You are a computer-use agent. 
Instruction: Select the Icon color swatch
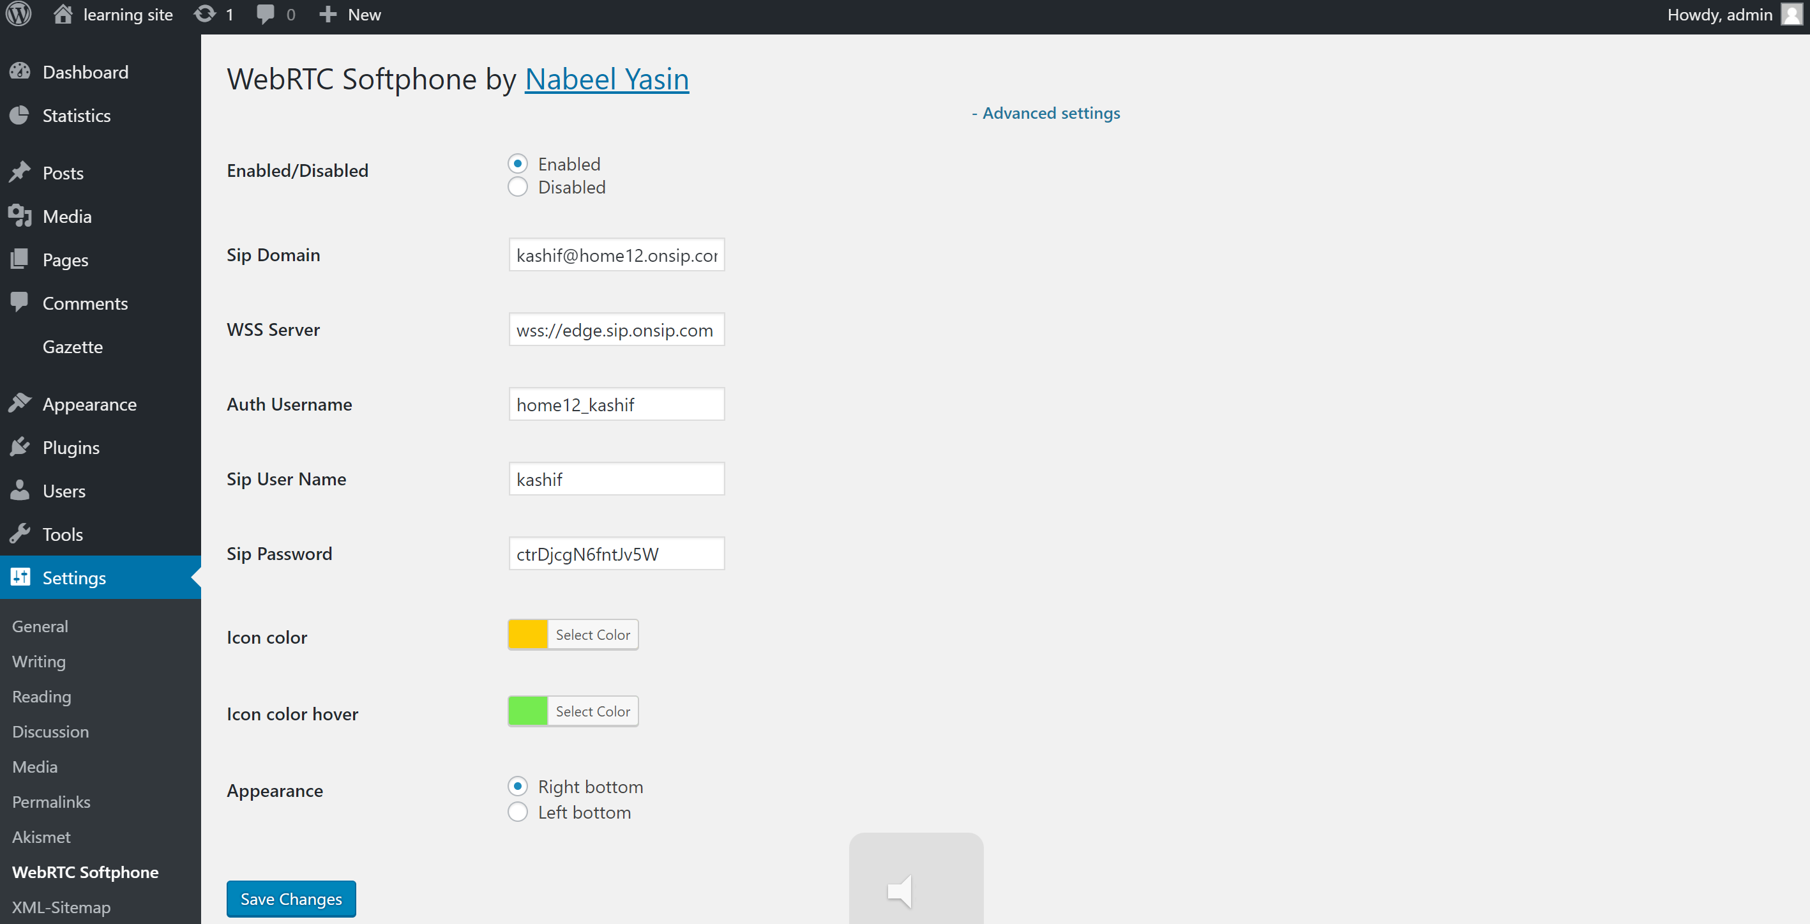tap(527, 634)
